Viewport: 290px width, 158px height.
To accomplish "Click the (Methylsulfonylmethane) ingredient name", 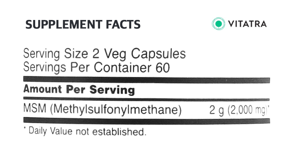I will point(116,110).
